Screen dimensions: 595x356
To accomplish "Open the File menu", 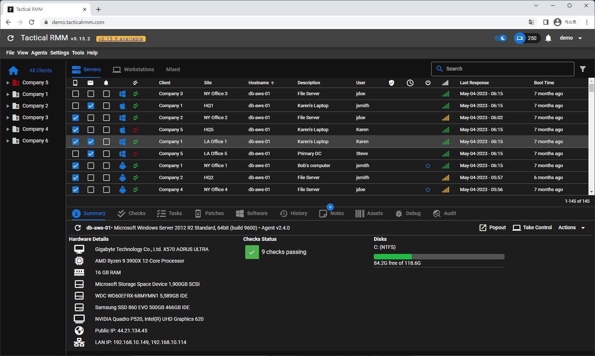I will click(x=10, y=53).
